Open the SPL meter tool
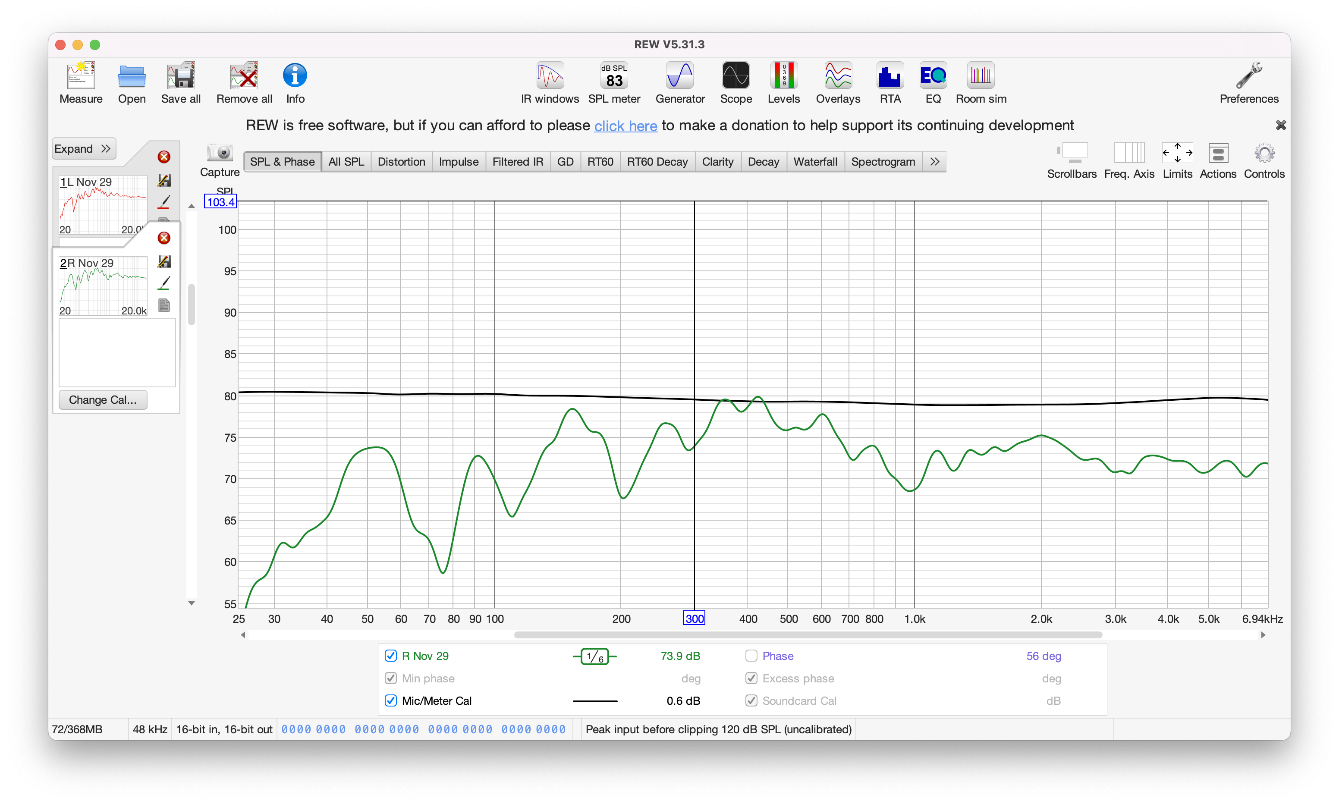This screenshot has width=1339, height=804. (614, 82)
